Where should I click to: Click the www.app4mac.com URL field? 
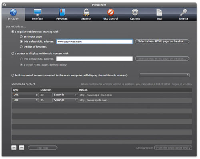click(x=94, y=42)
